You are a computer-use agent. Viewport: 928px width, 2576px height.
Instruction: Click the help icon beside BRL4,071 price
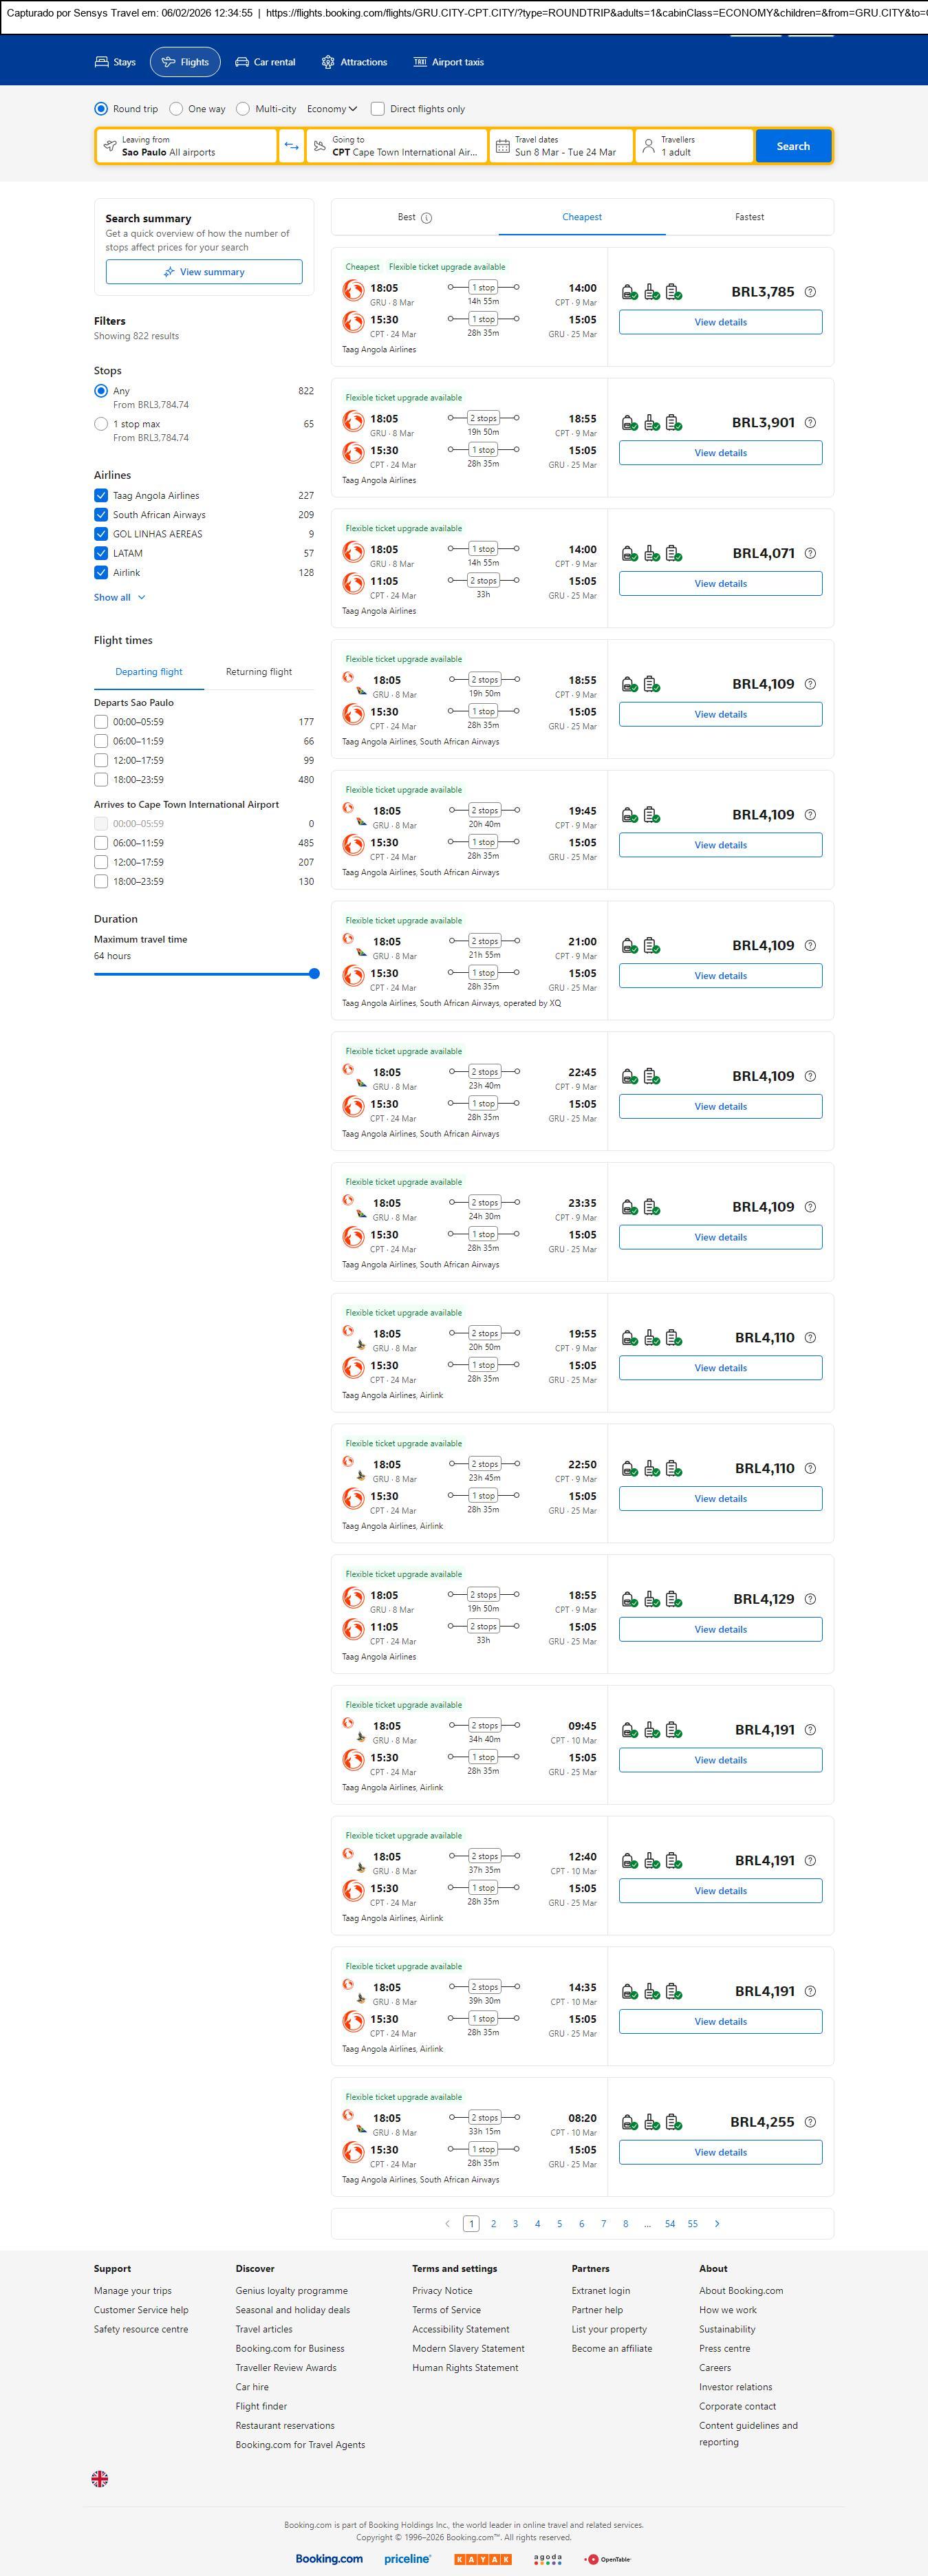(810, 553)
